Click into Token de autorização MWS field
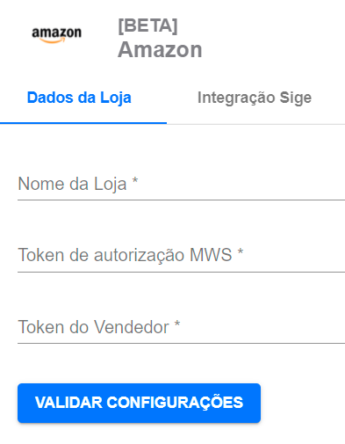 [x=181, y=256]
